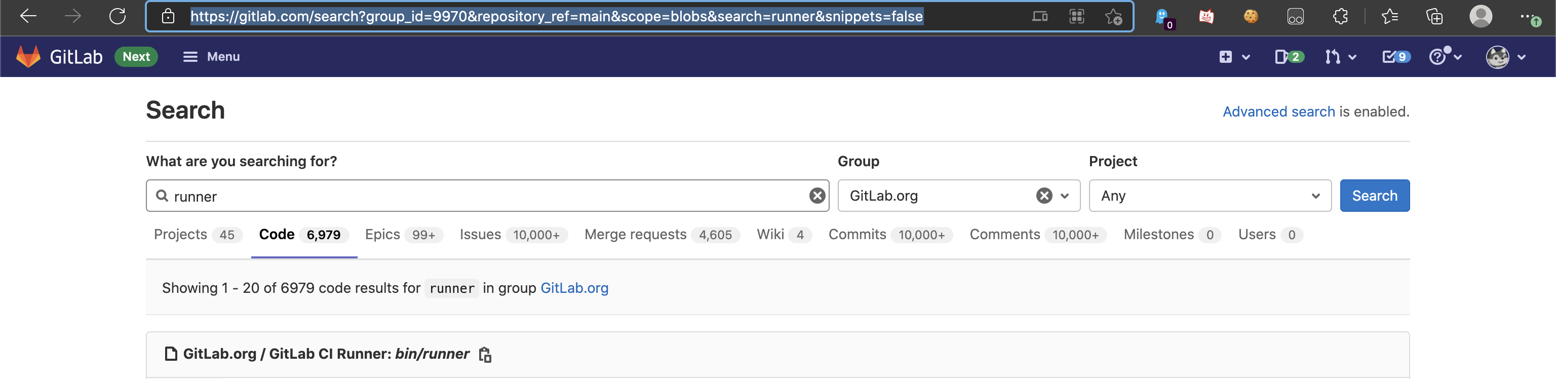Click the browser forward arrow
This screenshot has width=1556, height=379.
[x=72, y=16]
